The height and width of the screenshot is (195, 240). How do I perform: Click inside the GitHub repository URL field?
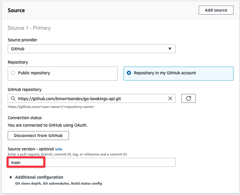tap(91, 98)
